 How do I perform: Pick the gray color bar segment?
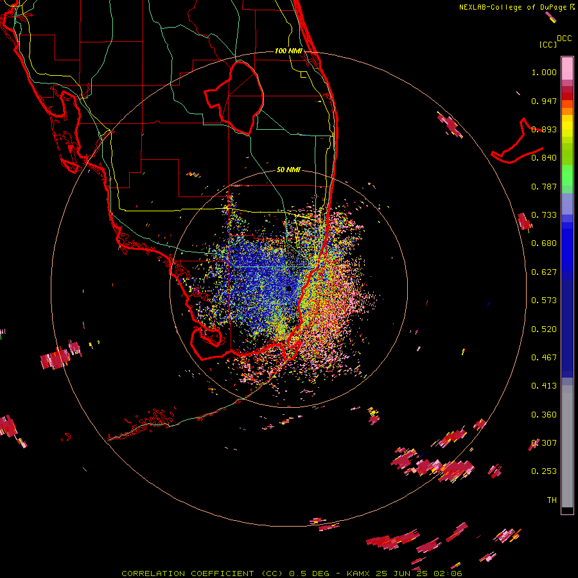567,446
